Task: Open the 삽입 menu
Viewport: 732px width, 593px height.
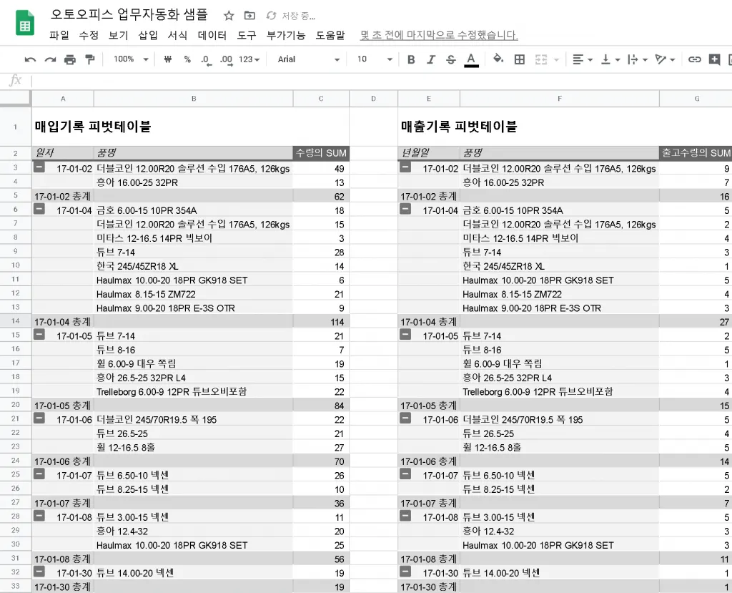Action: (148, 35)
